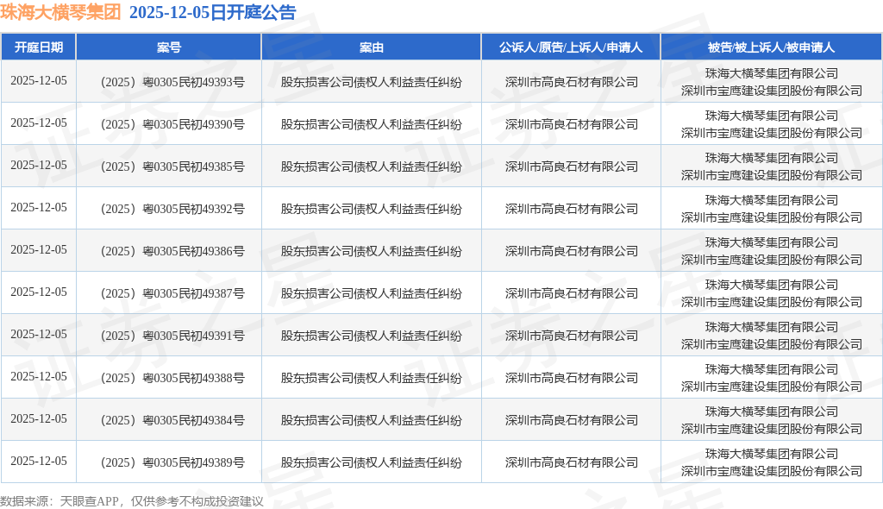883x509 pixels.
Task: Click the date in the 49384号 row
Action: 38,418
